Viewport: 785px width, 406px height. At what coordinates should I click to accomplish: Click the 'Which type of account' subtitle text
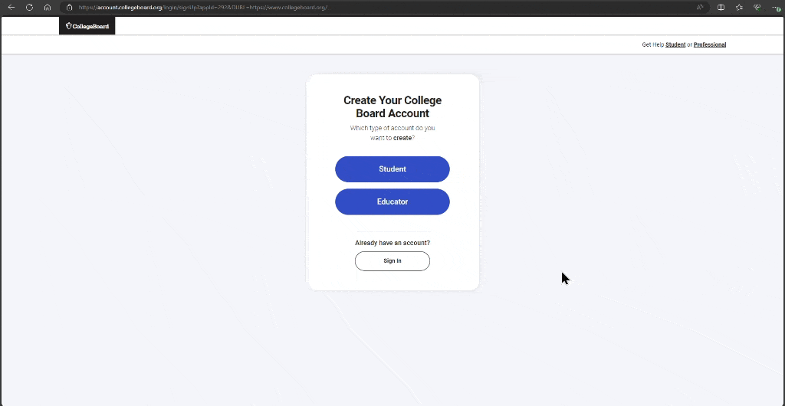click(x=392, y=133)
